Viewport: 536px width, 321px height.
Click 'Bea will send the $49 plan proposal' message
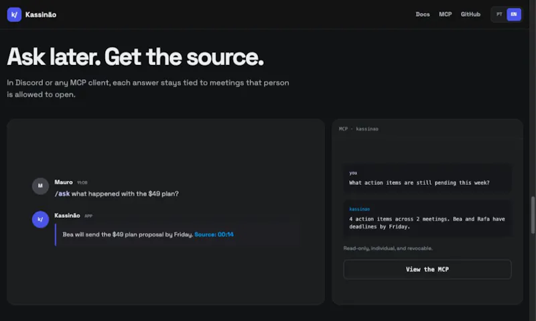coord(128,235)
